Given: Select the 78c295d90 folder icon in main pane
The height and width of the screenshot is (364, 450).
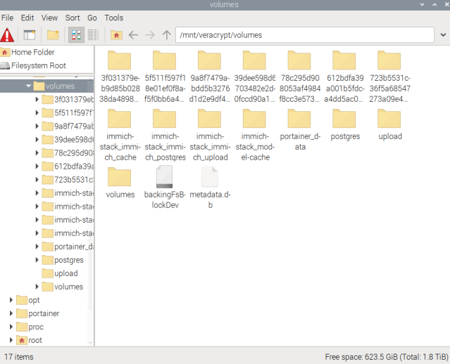Looking at the screenshot, I should click(299, 60).
